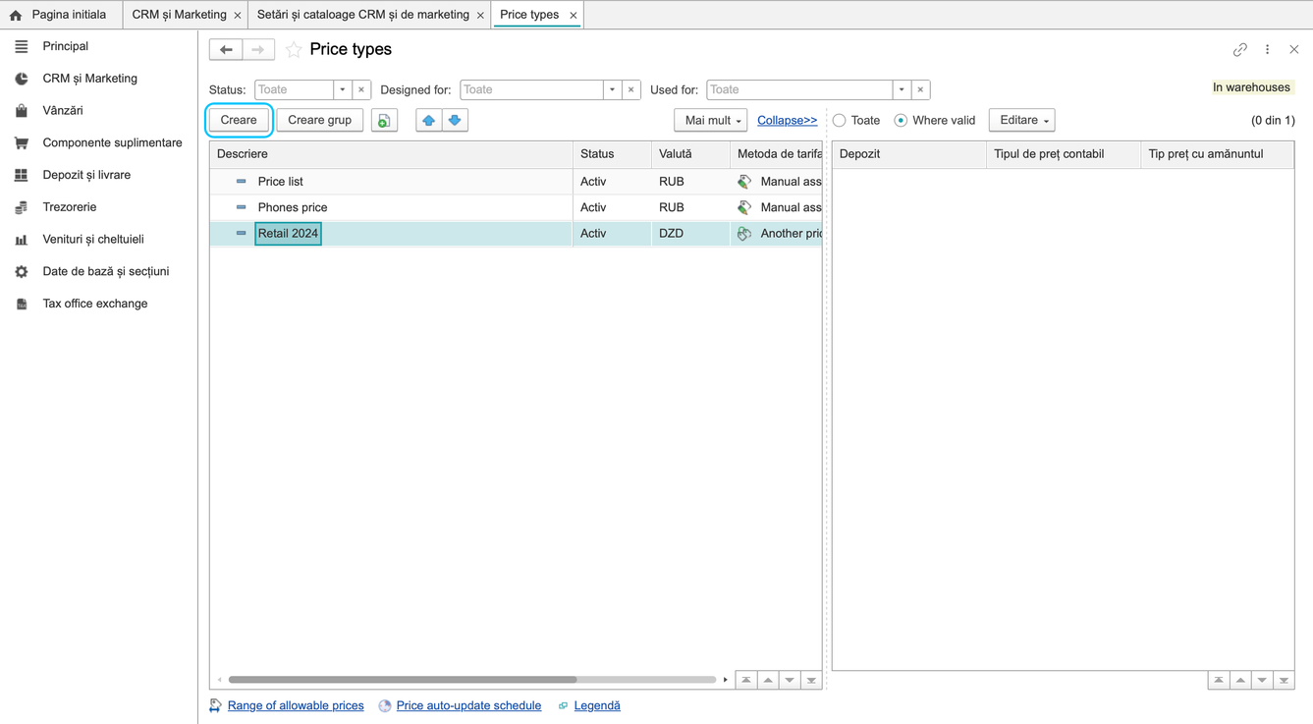Open the three-dot more options menu
Viewport: 1313px width, 724px height.
click(x=1268, y=49)
